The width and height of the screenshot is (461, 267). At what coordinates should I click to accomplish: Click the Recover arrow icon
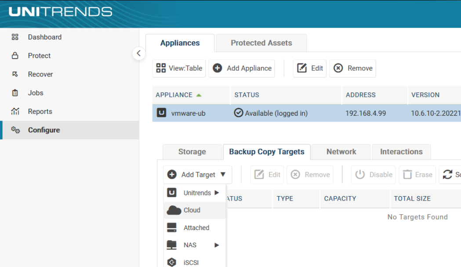[x=15, y=74]
